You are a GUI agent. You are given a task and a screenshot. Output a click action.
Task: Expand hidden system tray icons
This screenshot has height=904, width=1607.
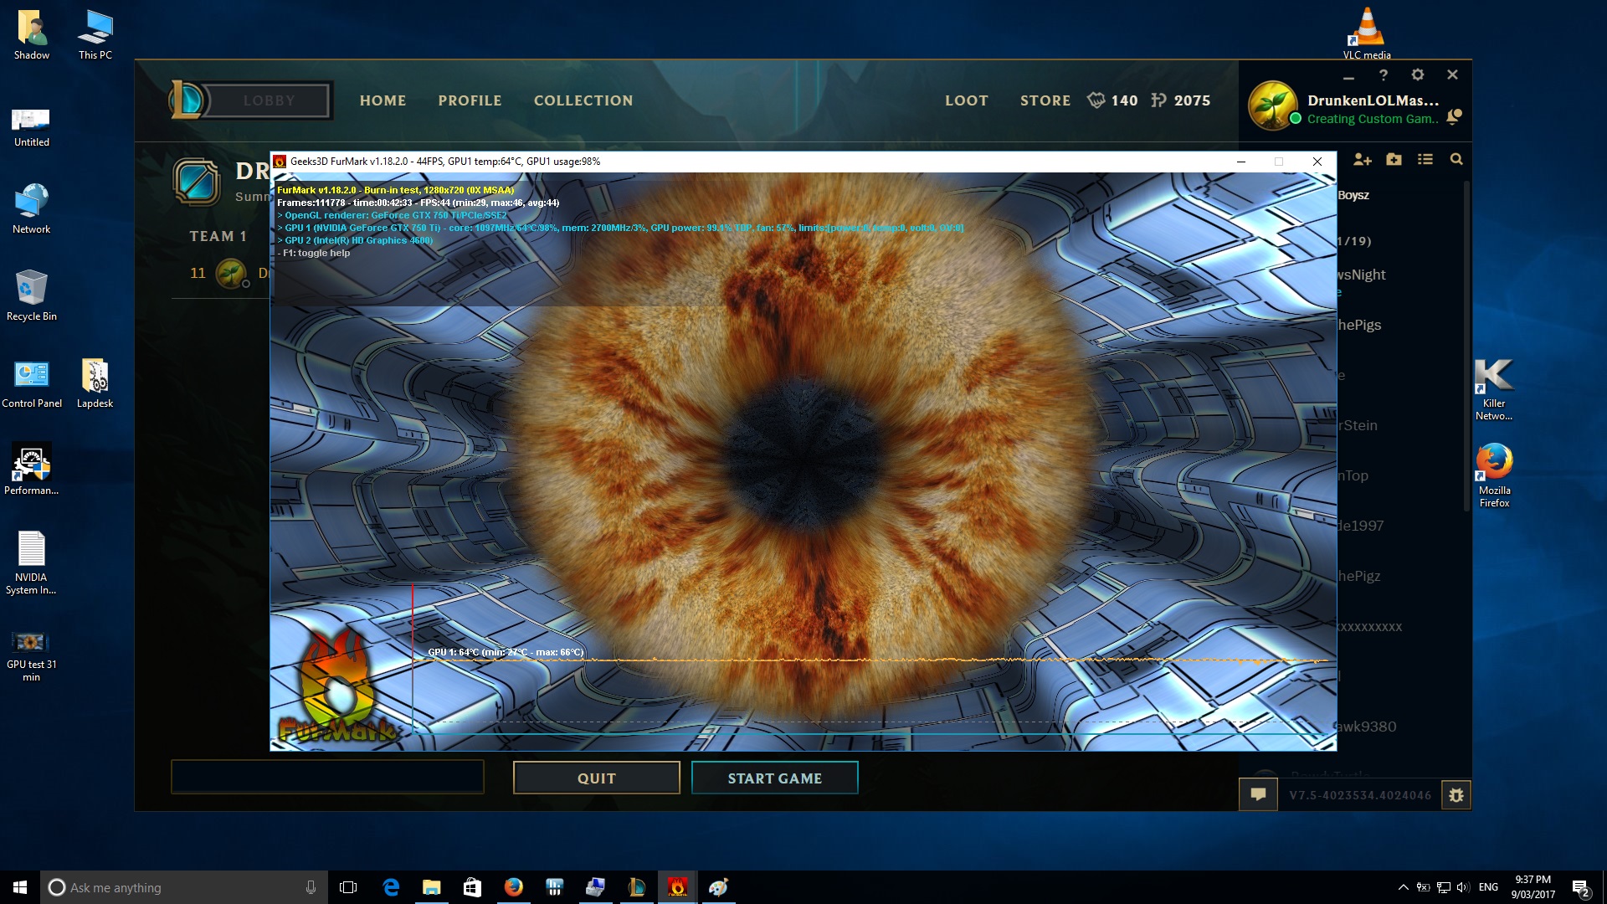(x=1403, y=887)
